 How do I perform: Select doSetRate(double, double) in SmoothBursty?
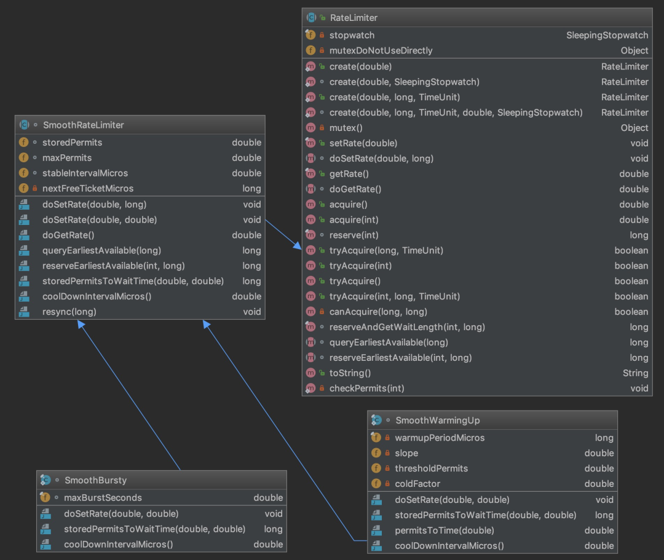tap(121, 513)
